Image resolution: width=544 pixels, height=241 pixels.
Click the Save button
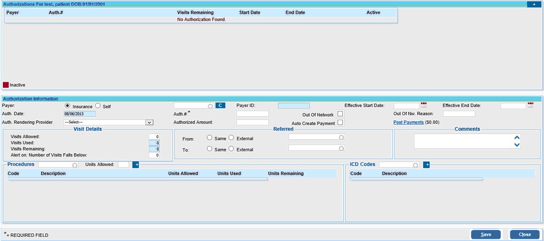pos(486,235)
